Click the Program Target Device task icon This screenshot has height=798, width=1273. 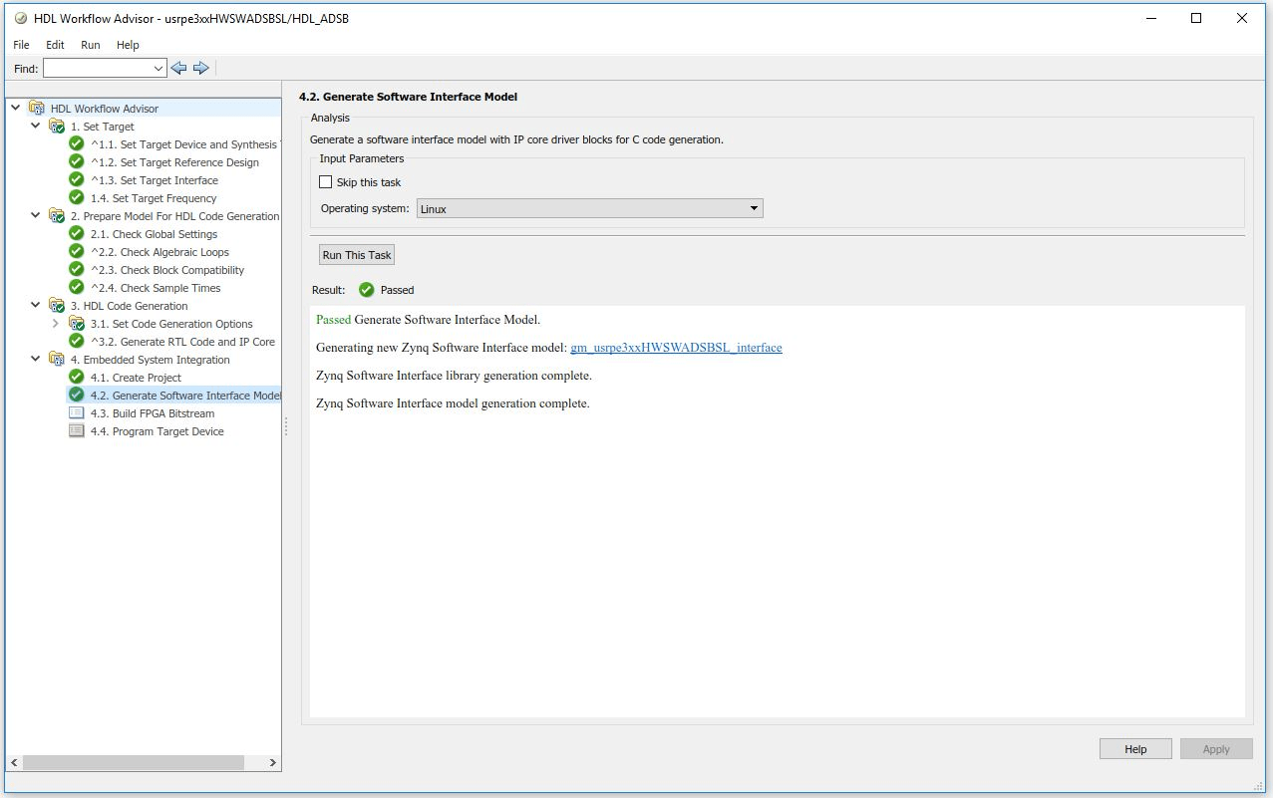click(x=77, y=431)
